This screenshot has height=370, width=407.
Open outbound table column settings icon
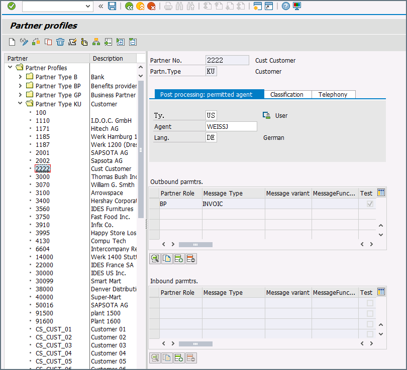click(381, 193)
